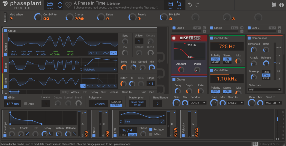Load next preset with down chevron
This screenshot has height=146, width=286.
click(60, 8)
